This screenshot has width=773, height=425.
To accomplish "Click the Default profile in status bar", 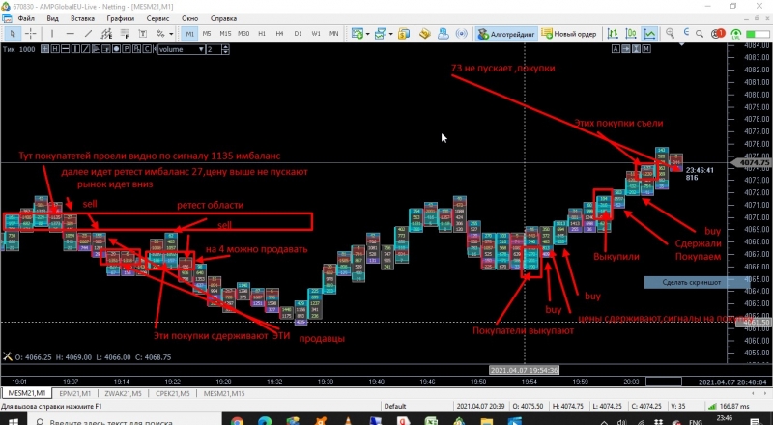I will (395, 407).
